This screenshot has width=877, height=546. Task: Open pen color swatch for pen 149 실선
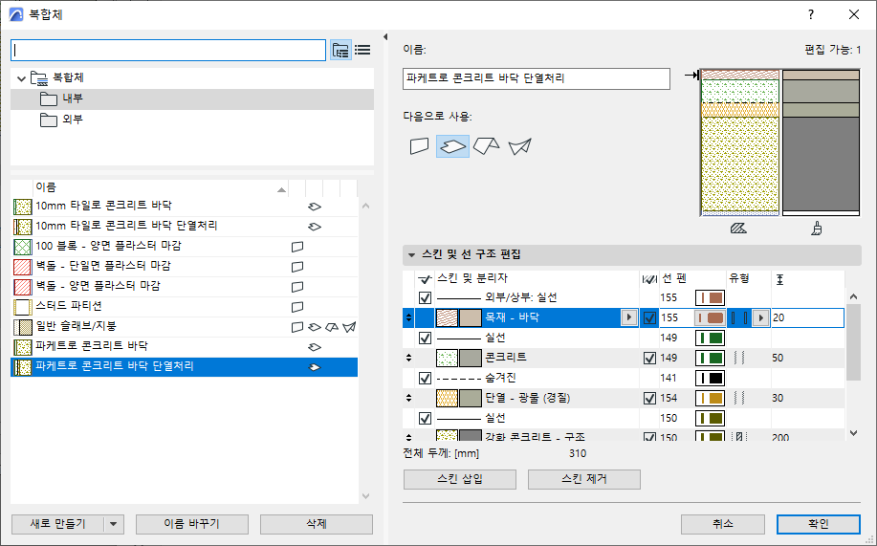coord(710,338)
